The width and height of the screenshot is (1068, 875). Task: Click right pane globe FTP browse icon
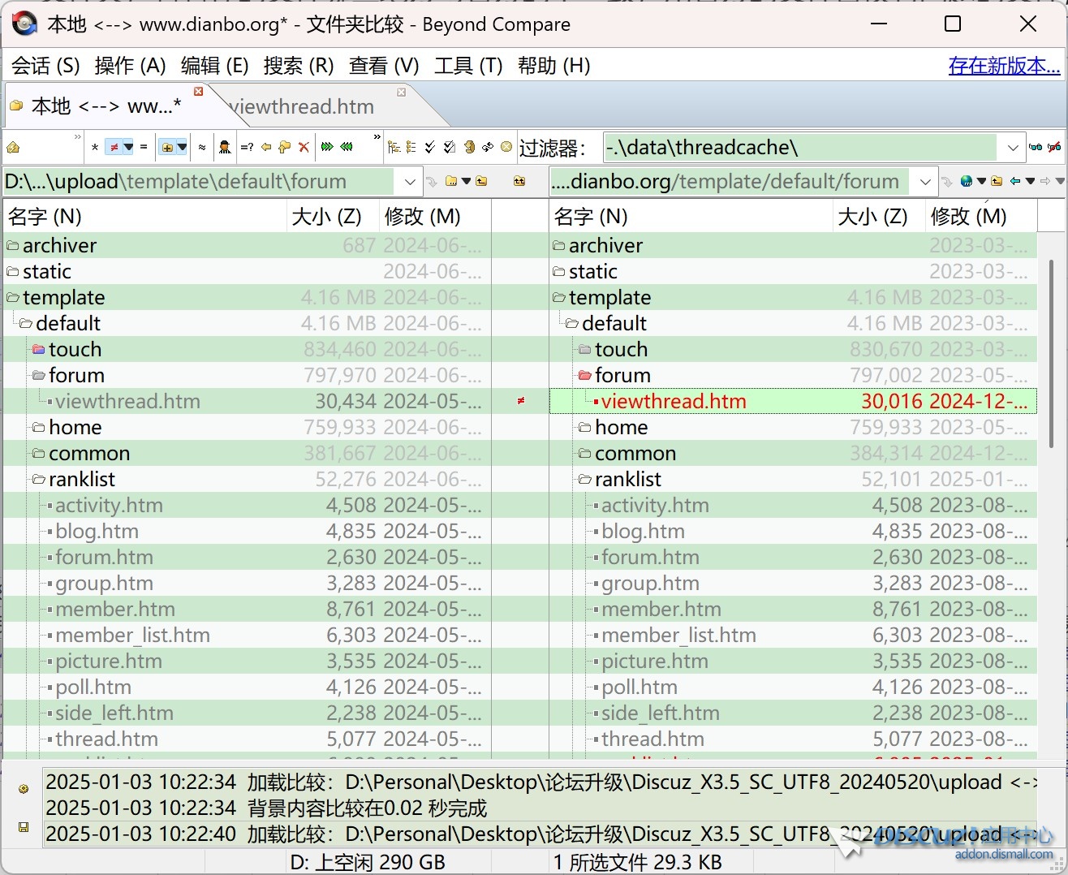tap(967, 181)
